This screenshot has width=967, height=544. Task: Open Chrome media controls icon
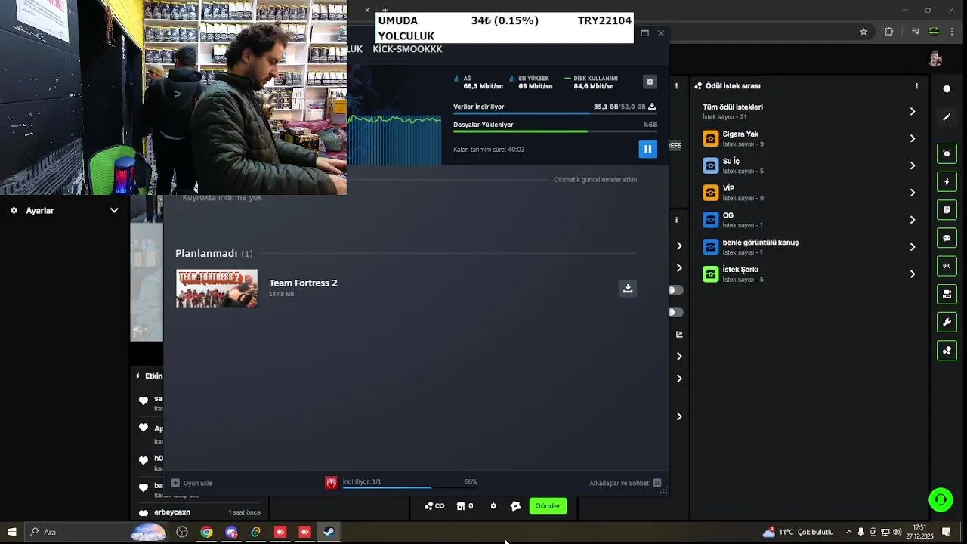pos(916,32)
